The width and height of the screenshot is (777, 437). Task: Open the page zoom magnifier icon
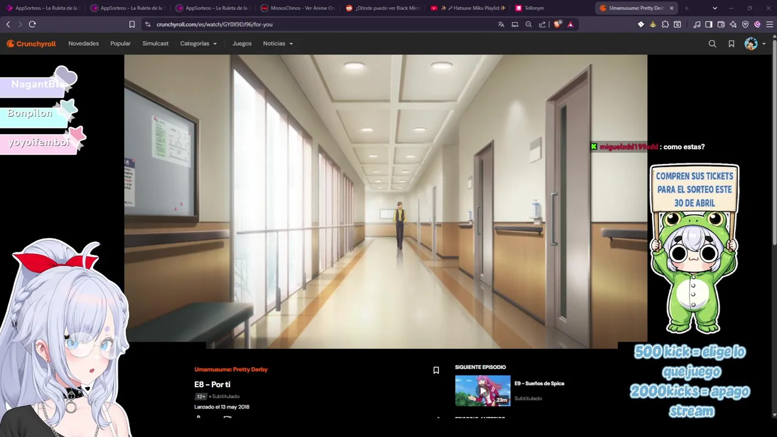[x=529, y=24]
